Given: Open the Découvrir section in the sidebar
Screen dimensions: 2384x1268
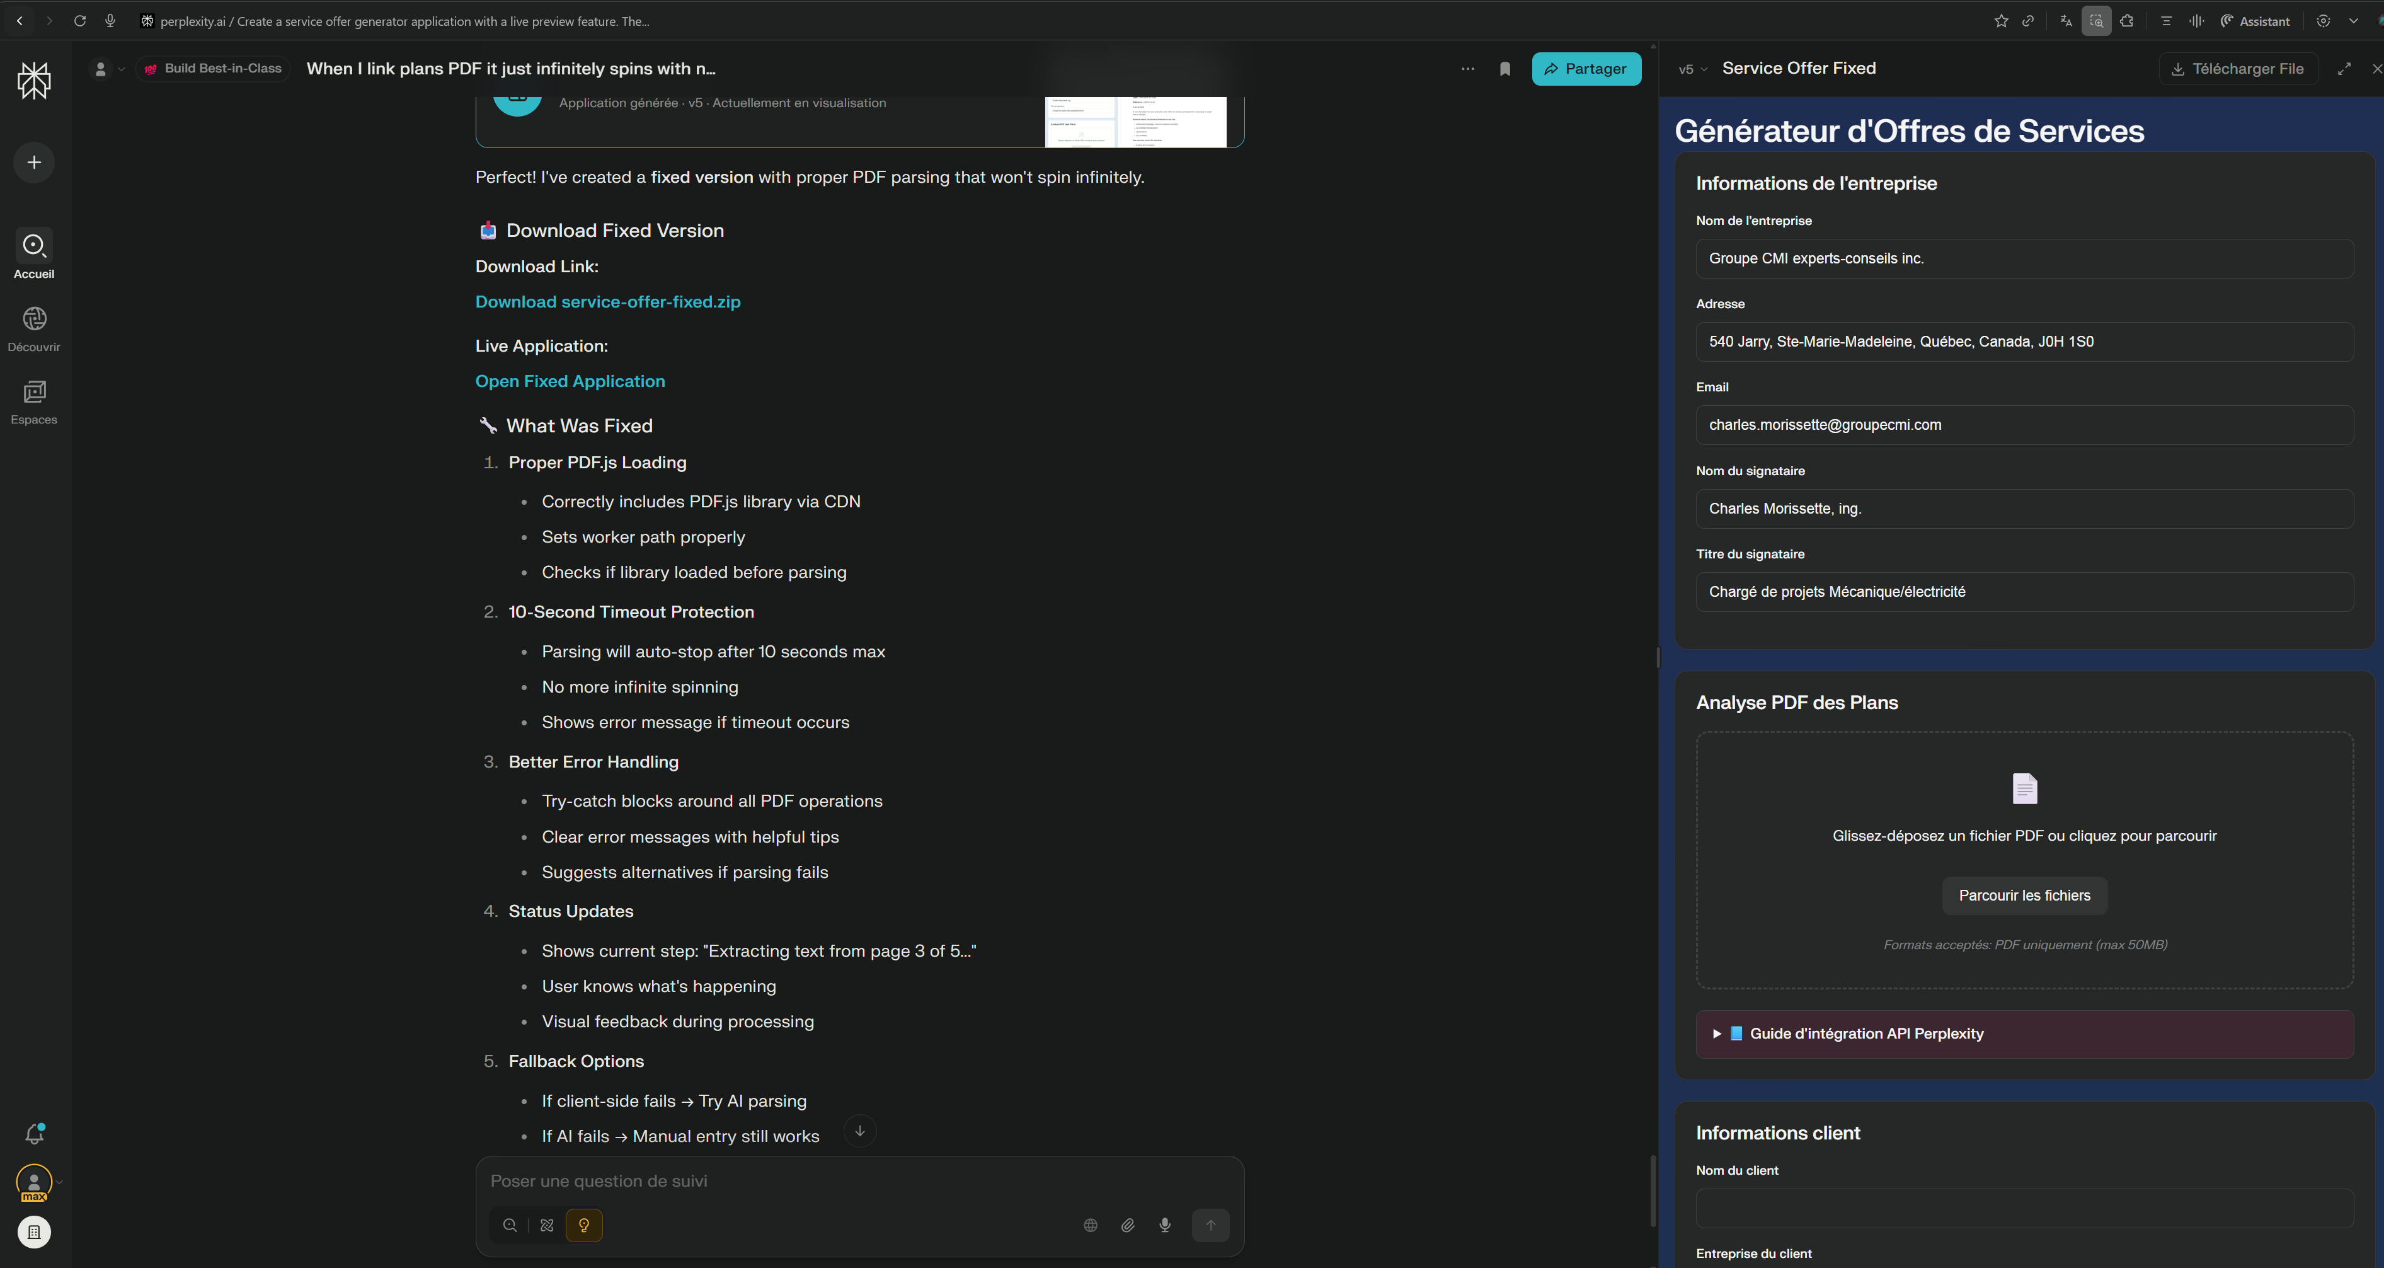Looking at the screenshot, I should 34,328.
